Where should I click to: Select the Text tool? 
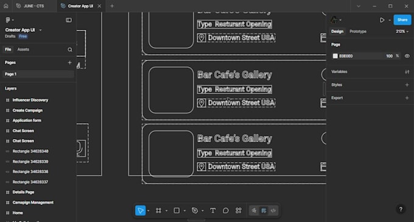pos(213,210)
